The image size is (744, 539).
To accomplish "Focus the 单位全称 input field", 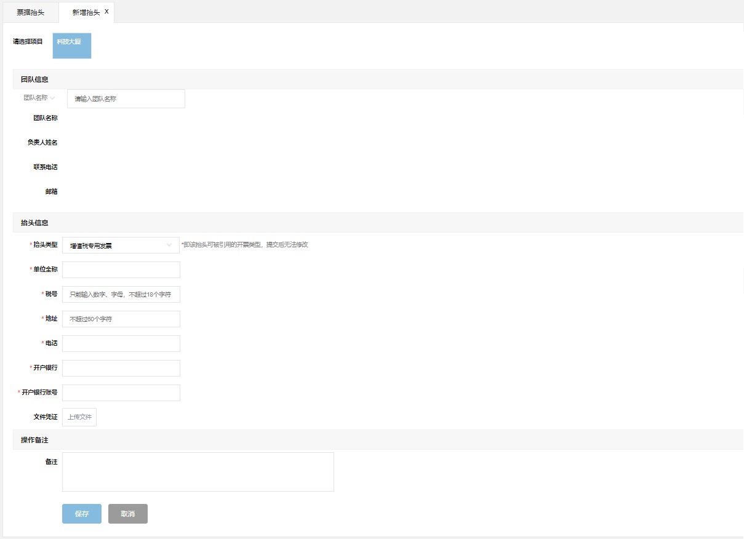I will (x=121, y=269).
